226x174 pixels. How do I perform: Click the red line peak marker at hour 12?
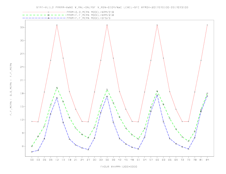(57, 25)
